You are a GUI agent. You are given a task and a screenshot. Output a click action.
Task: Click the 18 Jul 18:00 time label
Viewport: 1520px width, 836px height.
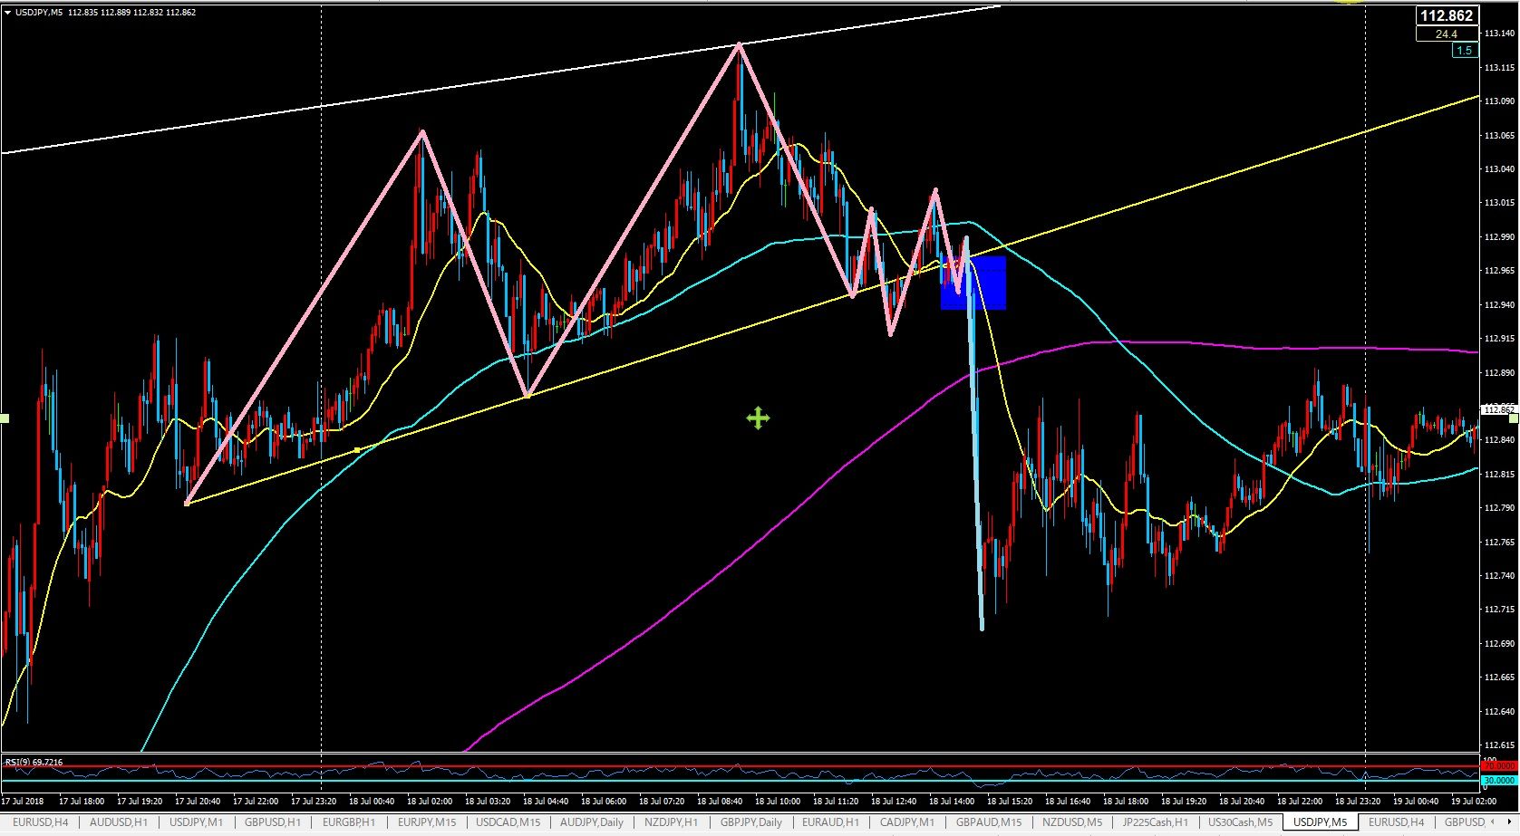pos(1126,802)
